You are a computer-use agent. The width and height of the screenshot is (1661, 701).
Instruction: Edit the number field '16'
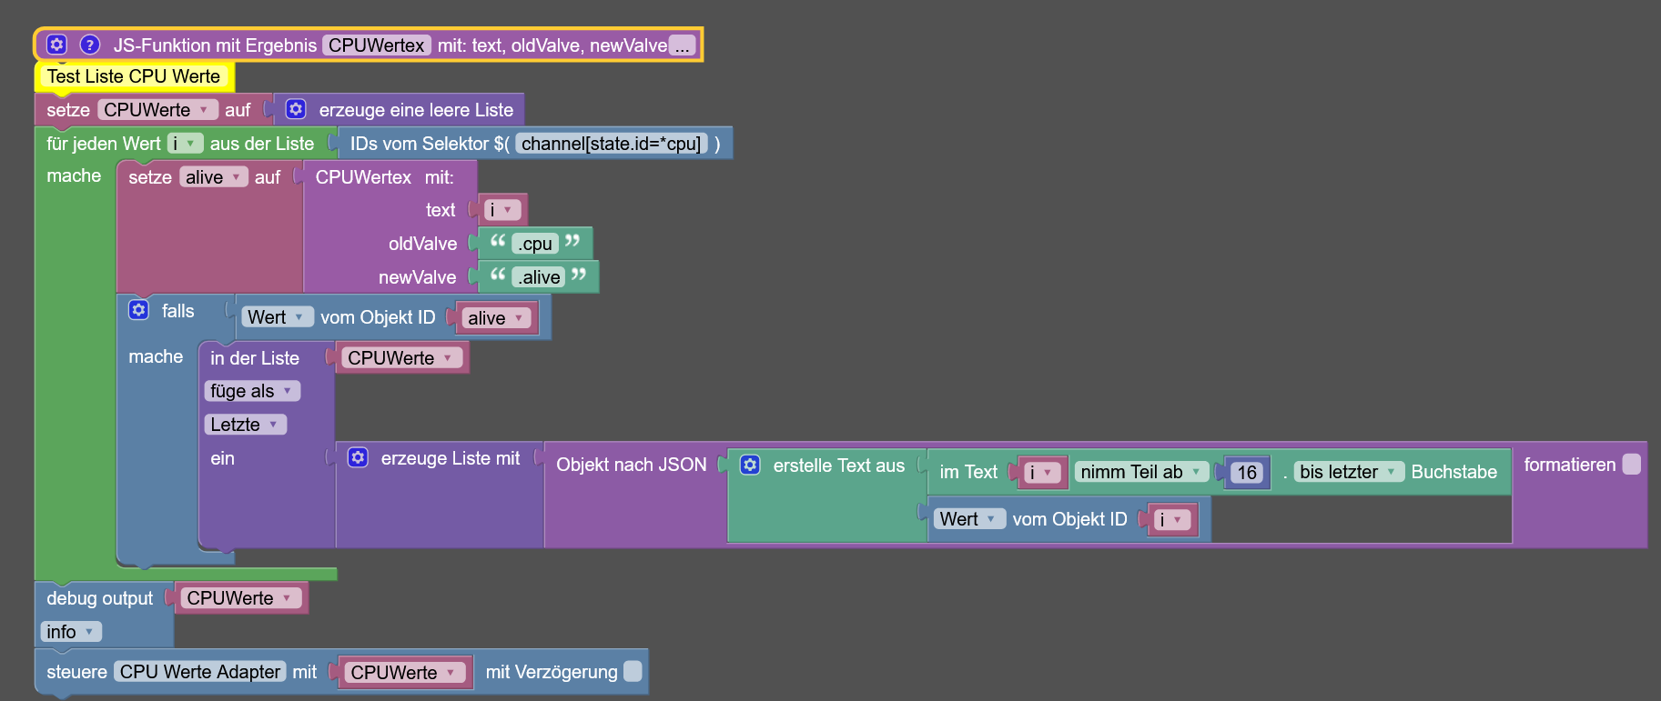[x=1247, y=473]
